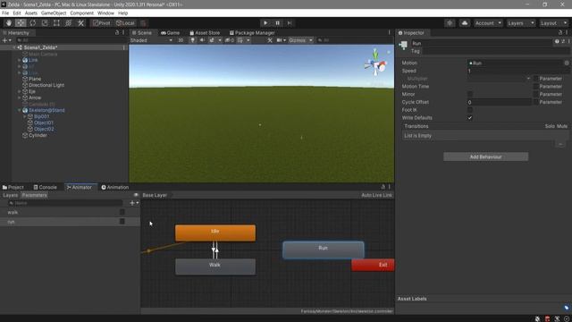The width and height of the screenshot is (572, 322).
Task: Expand the Link object in Hierarchy
Action: (x=20, y=60)
